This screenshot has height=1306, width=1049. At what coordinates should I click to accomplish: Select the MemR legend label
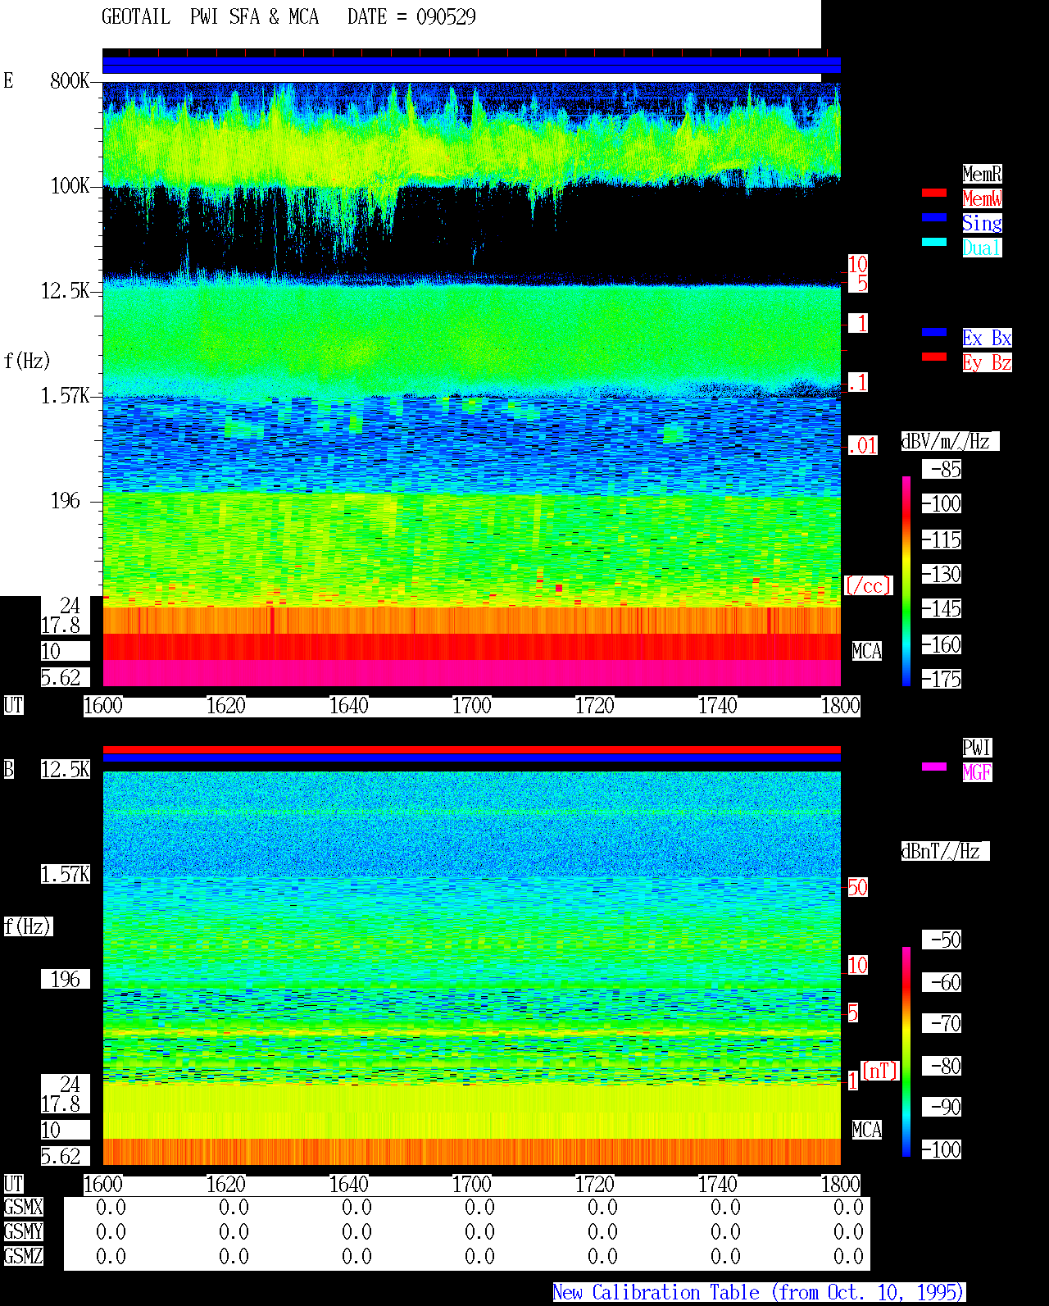coord(982,174)
